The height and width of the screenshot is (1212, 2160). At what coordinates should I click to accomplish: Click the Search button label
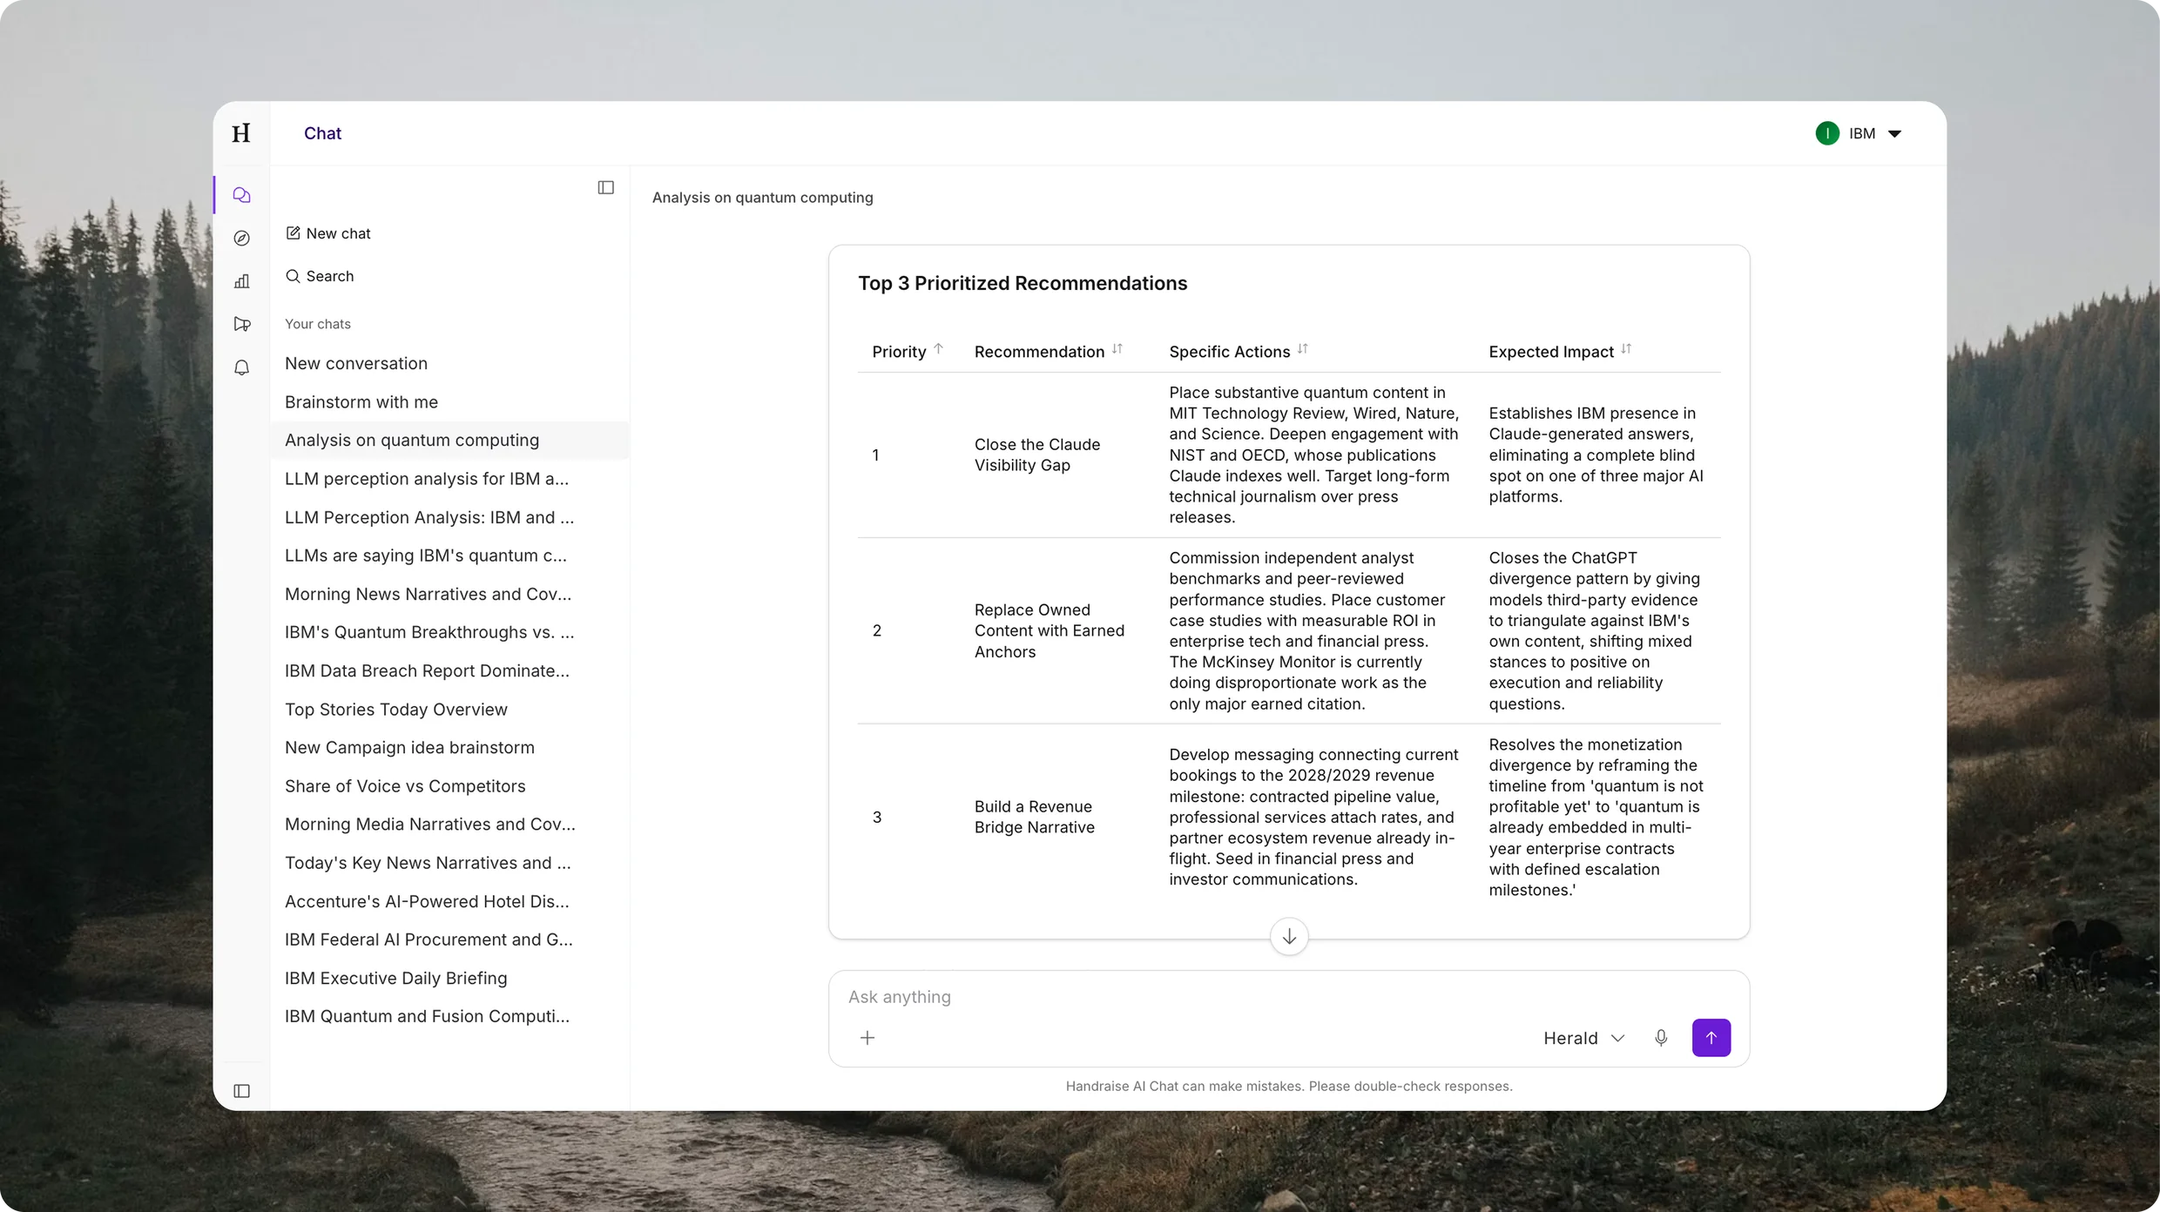click(x=330, y=276)
